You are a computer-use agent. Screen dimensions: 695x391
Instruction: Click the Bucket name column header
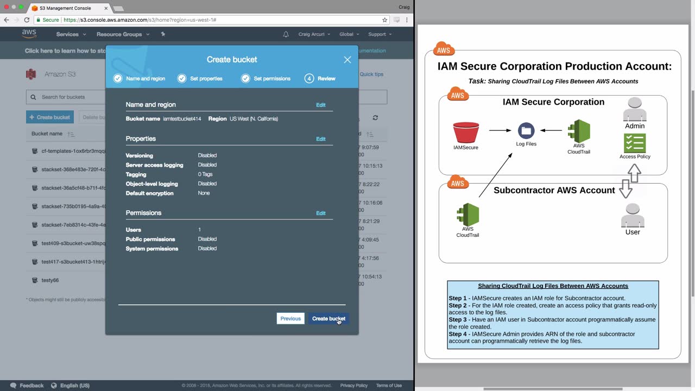point(47,134)
